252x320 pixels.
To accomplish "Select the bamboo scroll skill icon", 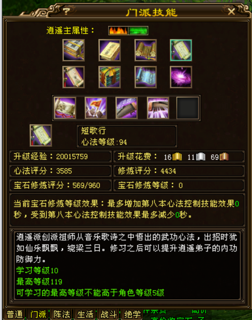I will click(146, 50).
